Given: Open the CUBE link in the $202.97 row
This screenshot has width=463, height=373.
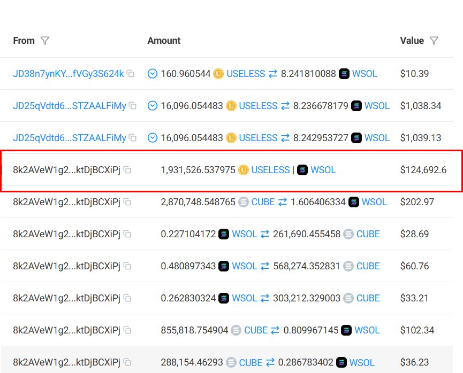Looking at the screenshot, I should [263, 203].
